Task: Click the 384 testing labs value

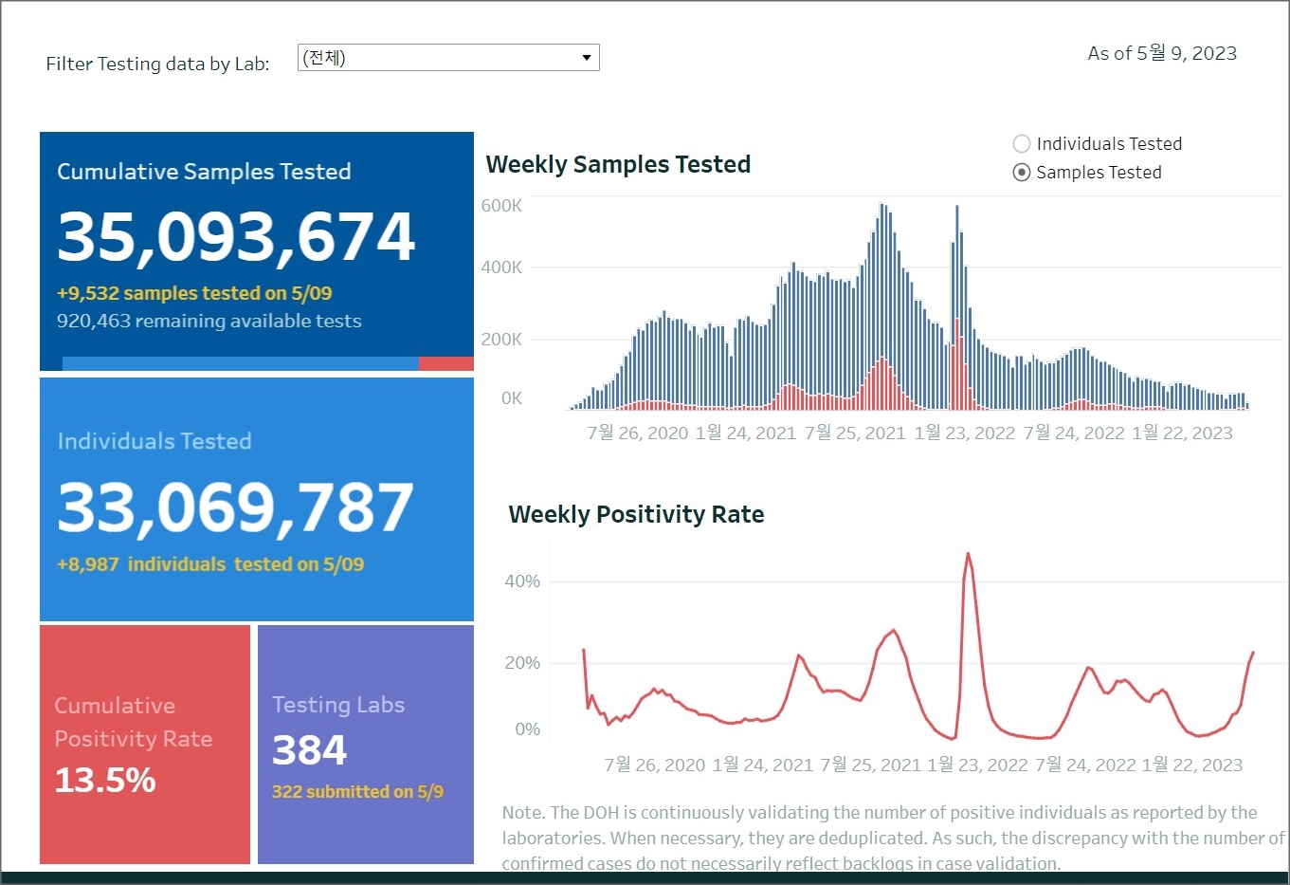Action: (310, 750)
